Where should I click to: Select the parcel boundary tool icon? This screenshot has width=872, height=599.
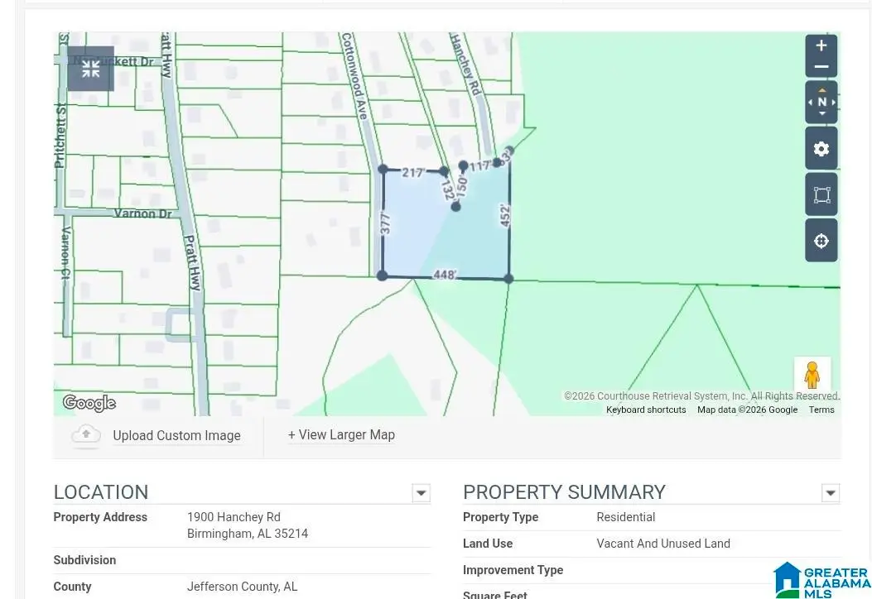(821, 194)
